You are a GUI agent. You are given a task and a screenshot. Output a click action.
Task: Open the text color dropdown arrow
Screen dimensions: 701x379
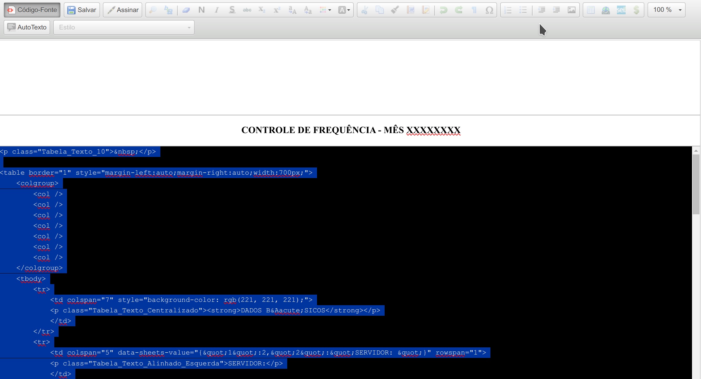[349, 10]
